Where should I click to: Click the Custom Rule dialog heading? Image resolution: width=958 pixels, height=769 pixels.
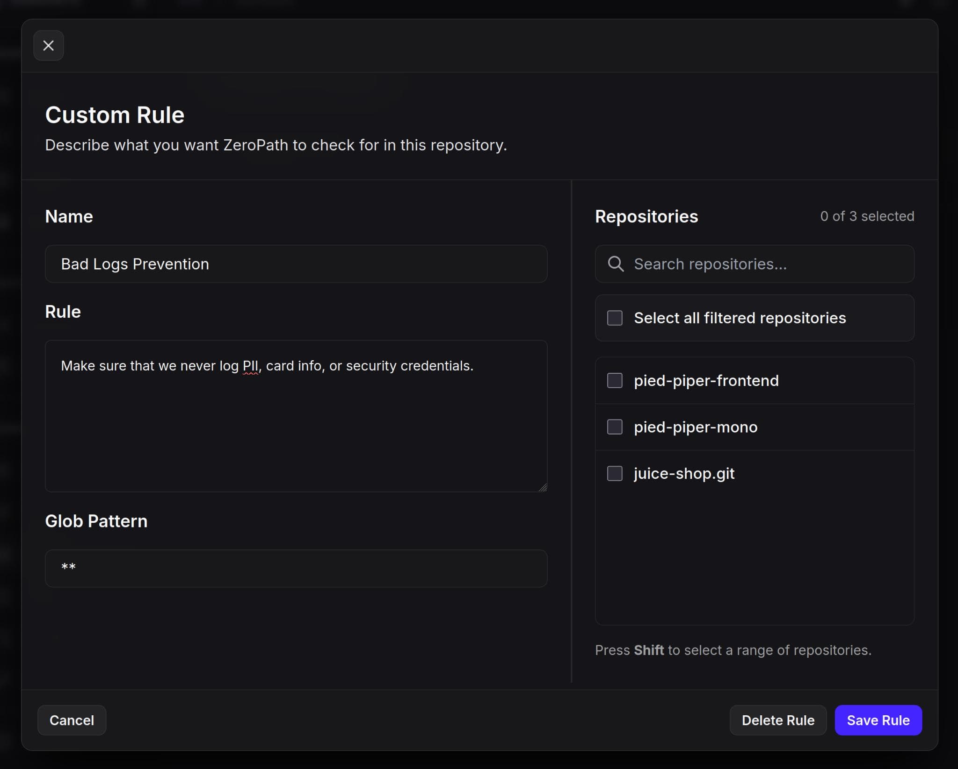tap(115, 115)
